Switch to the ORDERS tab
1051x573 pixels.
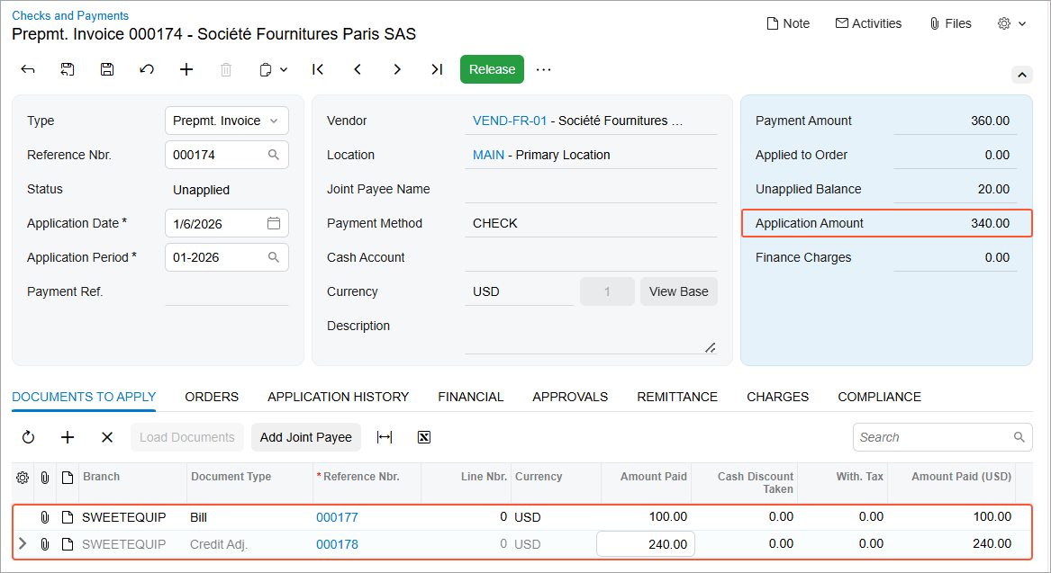click(212, 397)
